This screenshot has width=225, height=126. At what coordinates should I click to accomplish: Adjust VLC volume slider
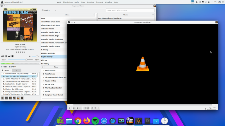(x=212, y=108)
